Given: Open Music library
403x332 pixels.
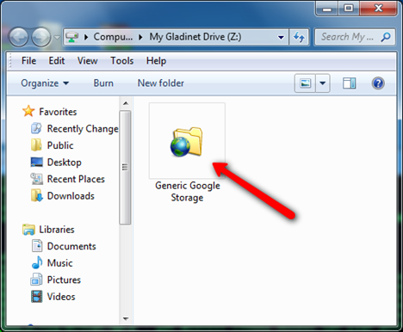Looking at the screenshot, I should (59, 263).
